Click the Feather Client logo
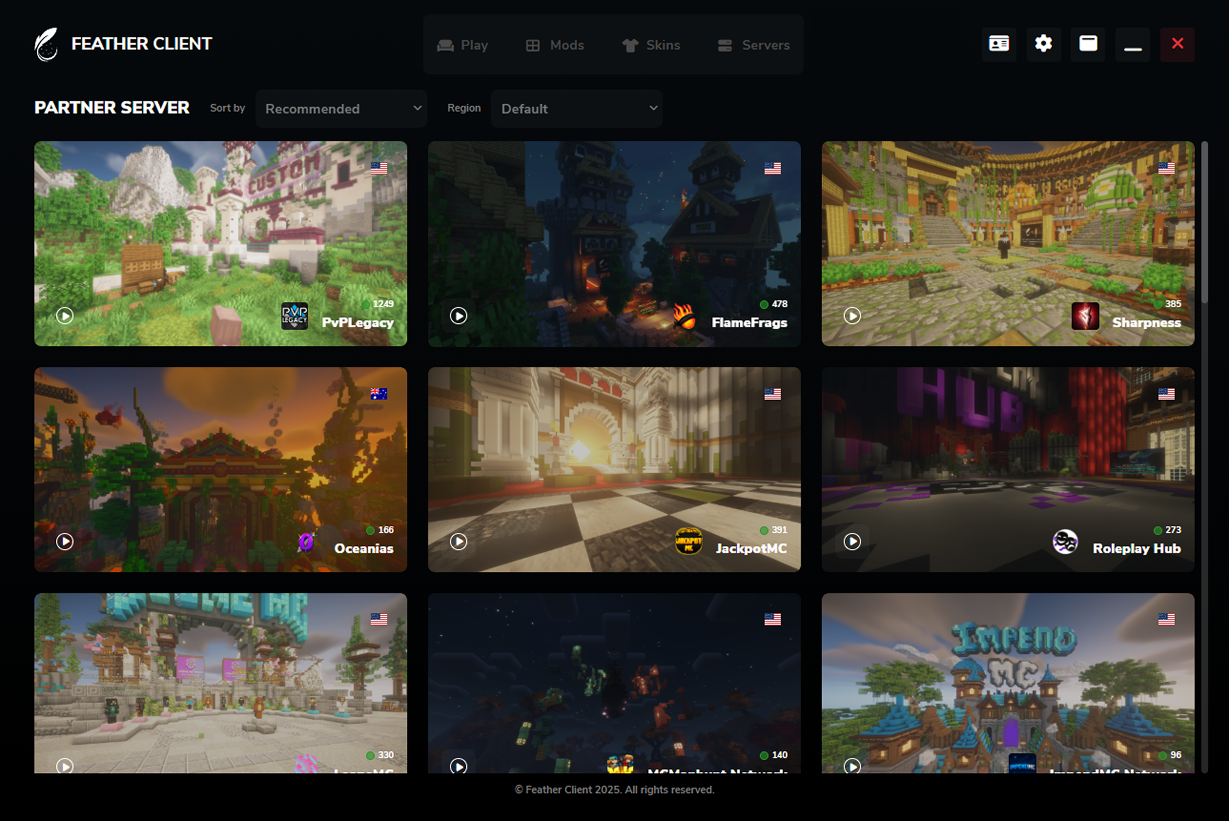 point(47,44)
